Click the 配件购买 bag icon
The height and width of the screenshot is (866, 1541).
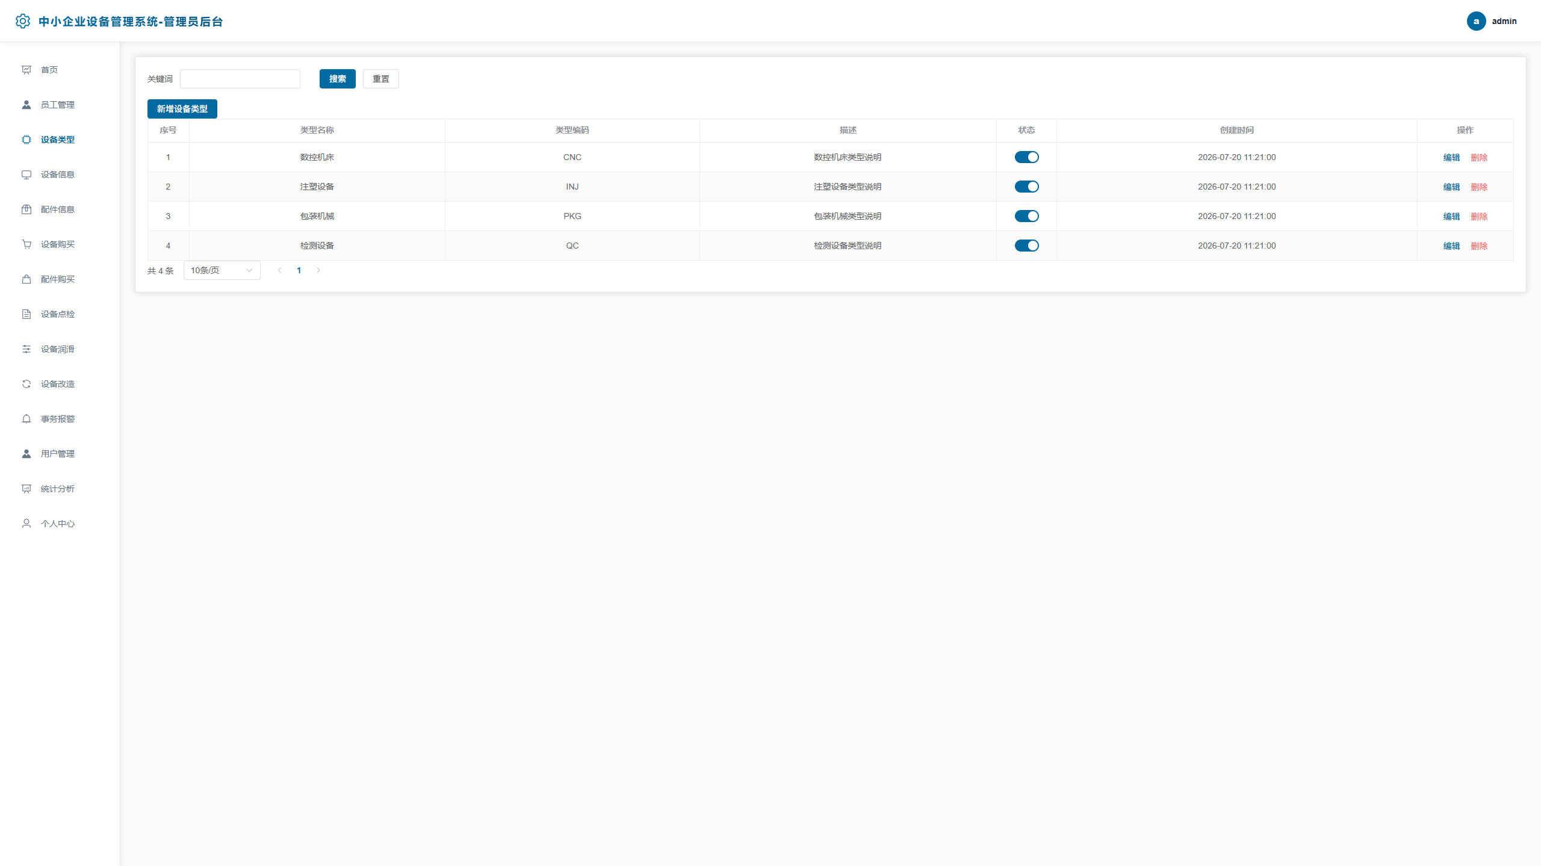point(26,279)
